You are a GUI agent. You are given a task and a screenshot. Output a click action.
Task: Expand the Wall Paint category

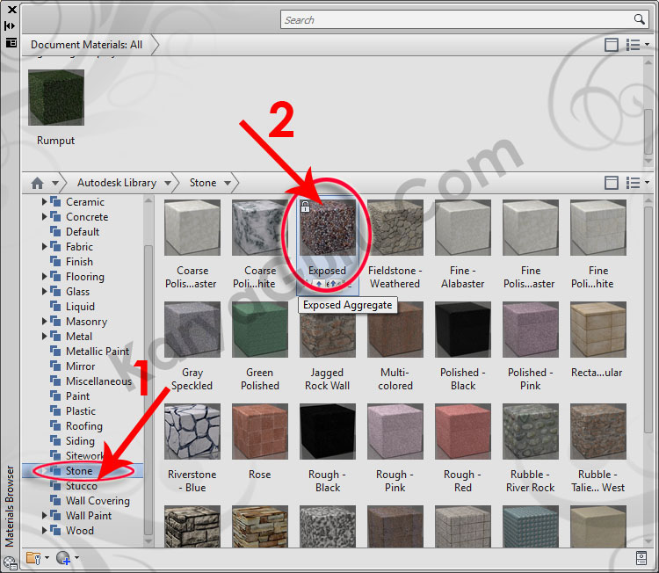point(45,516)
